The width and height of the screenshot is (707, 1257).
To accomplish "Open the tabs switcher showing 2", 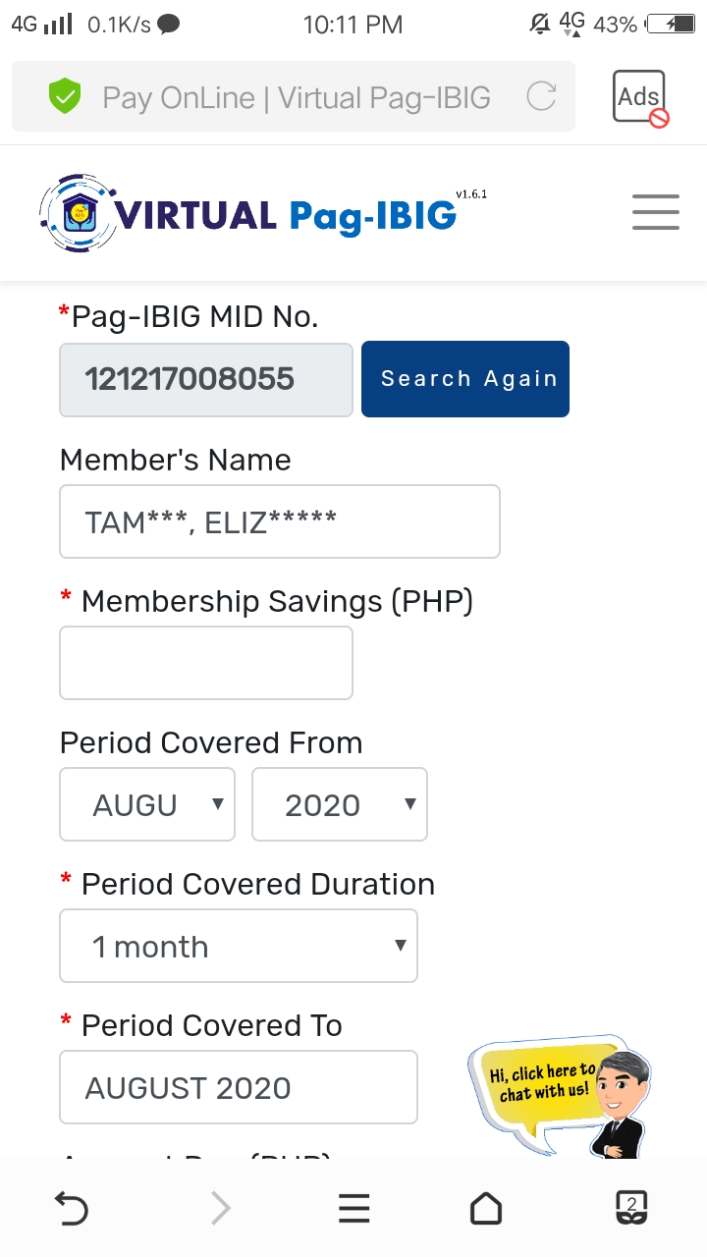I will (x=631, y=1207).
